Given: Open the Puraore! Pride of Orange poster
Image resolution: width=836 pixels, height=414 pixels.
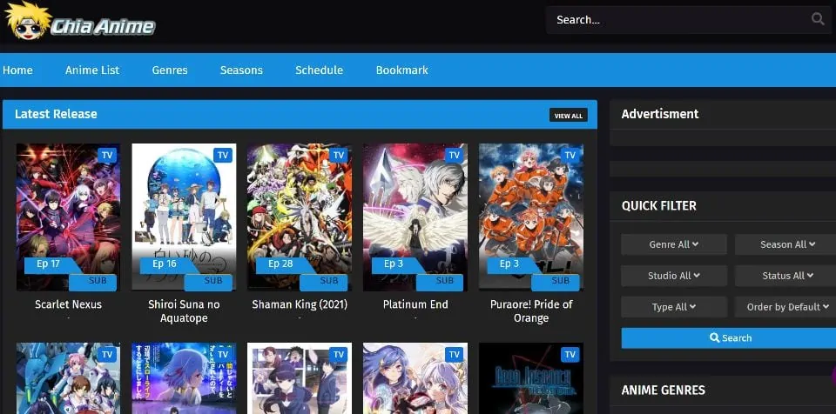Looking at the screenshot, I should (x=531, y=217).
